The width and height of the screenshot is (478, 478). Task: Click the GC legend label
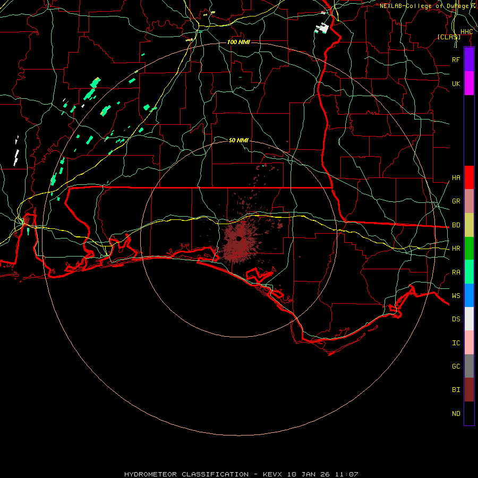click(x=456, y=366)
